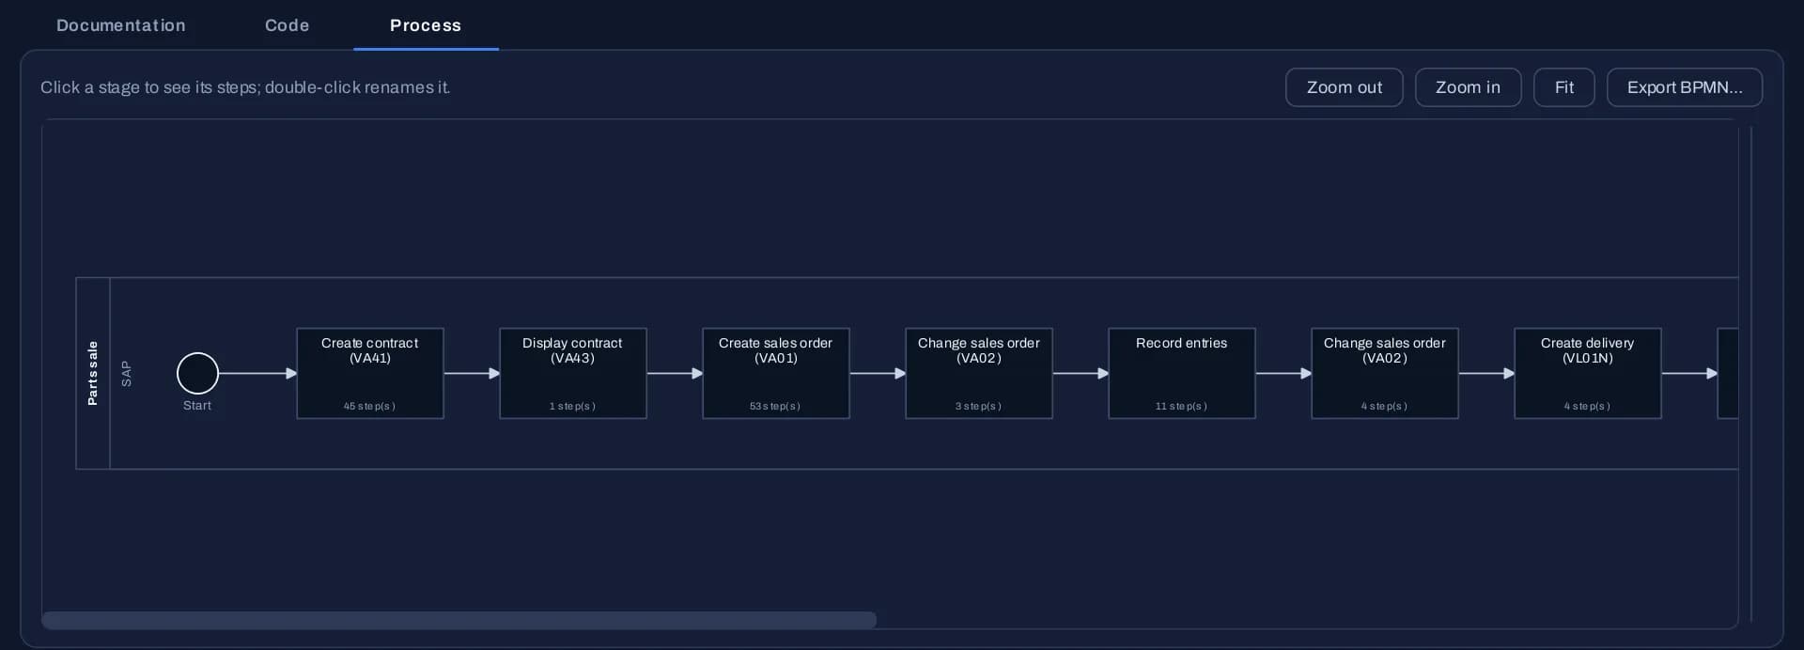This screenshot has width=1804, height=650.
Task: Select the Change sales order stage with 3 steps
Action: [x=979, y=373]
